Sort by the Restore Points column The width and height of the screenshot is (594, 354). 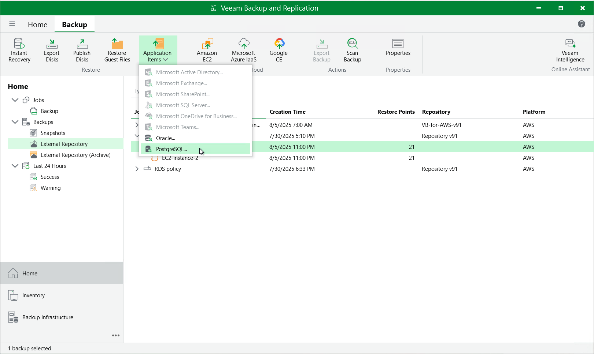[x=396, y=112]
